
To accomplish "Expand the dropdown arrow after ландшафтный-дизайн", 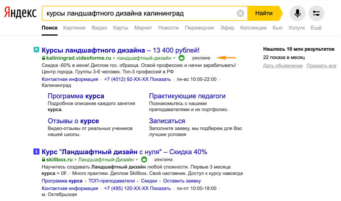I will (x=174, y=58).
